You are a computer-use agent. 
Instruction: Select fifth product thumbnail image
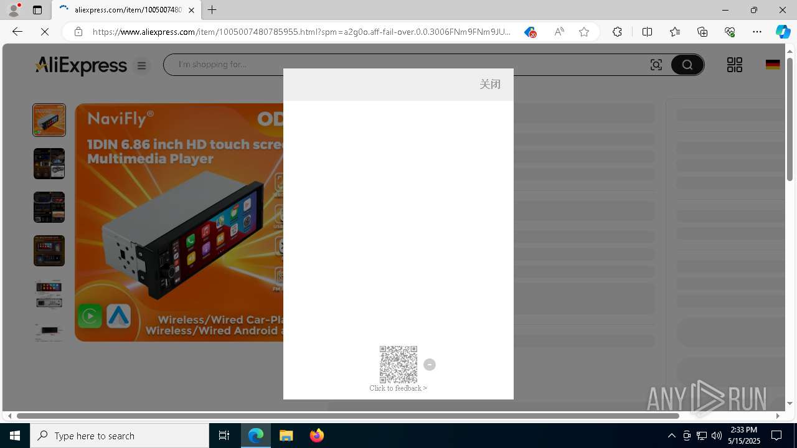[49, 294]
